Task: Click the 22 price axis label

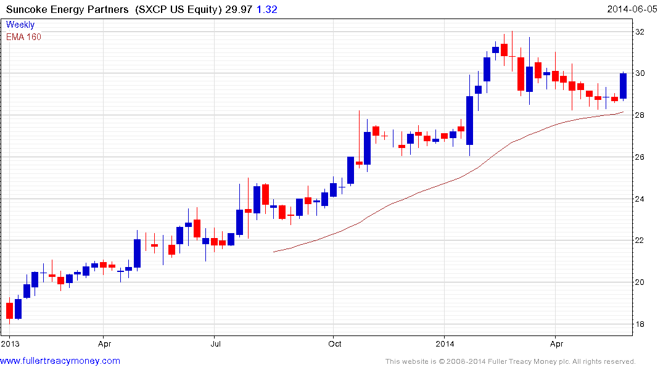Action: 640,240
